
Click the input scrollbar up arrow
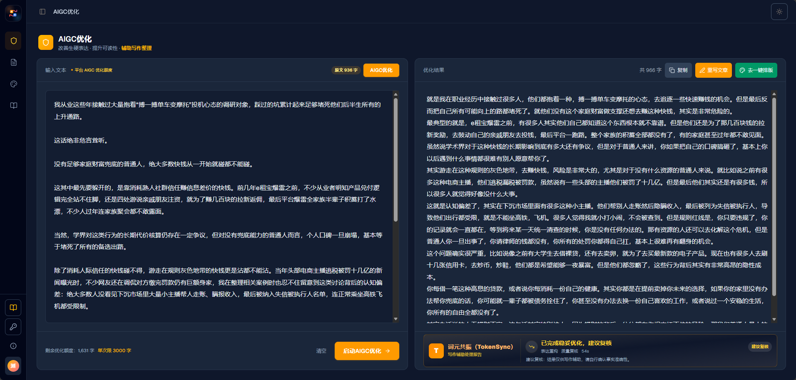tap(396, 94)
